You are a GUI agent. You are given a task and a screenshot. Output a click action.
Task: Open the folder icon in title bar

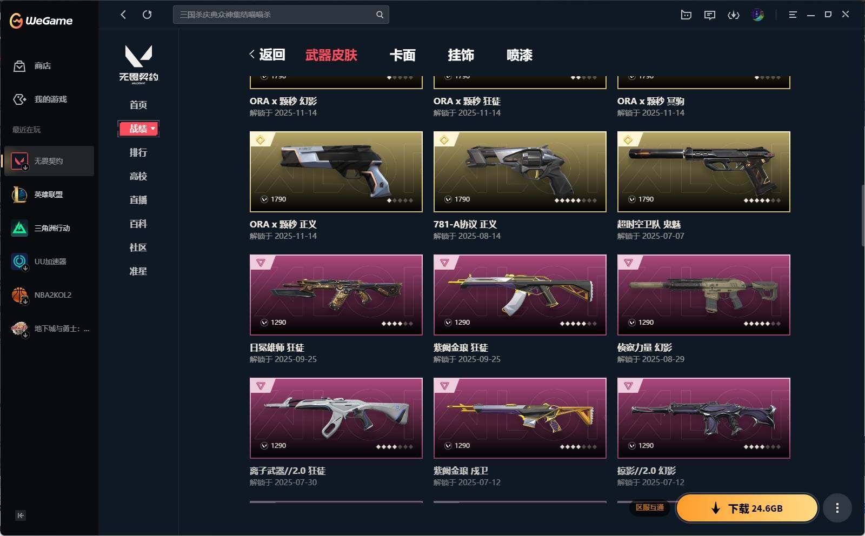(686, 15)
